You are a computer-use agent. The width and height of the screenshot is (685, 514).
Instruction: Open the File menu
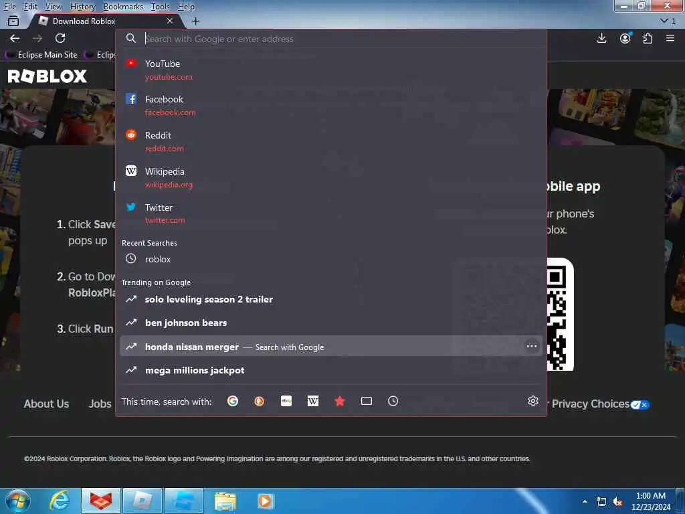click(x=9, y=7)
